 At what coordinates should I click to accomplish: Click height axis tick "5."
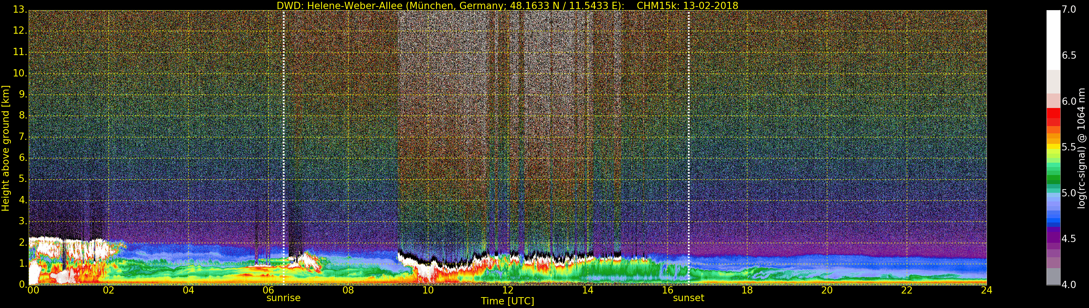point(23,179)
